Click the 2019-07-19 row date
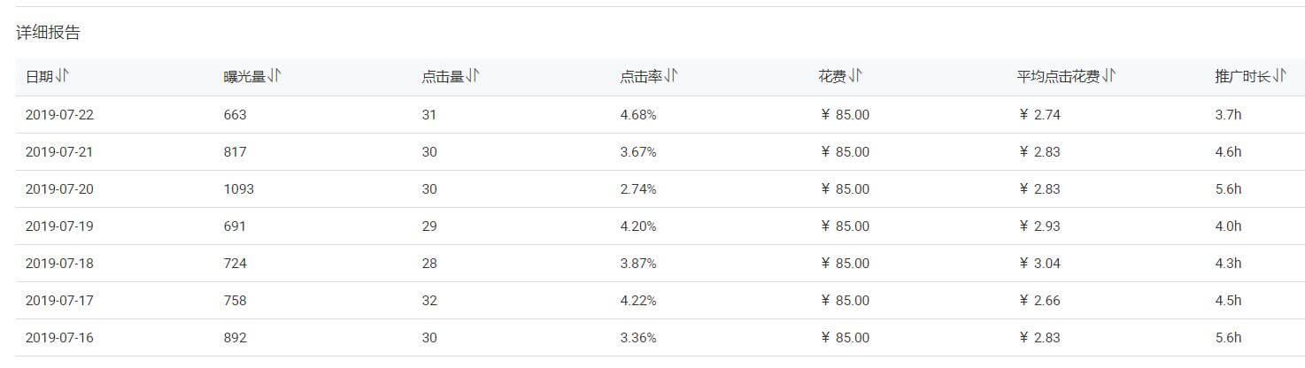Viewport: 1305px width, 368px height. tap(58, 226)
